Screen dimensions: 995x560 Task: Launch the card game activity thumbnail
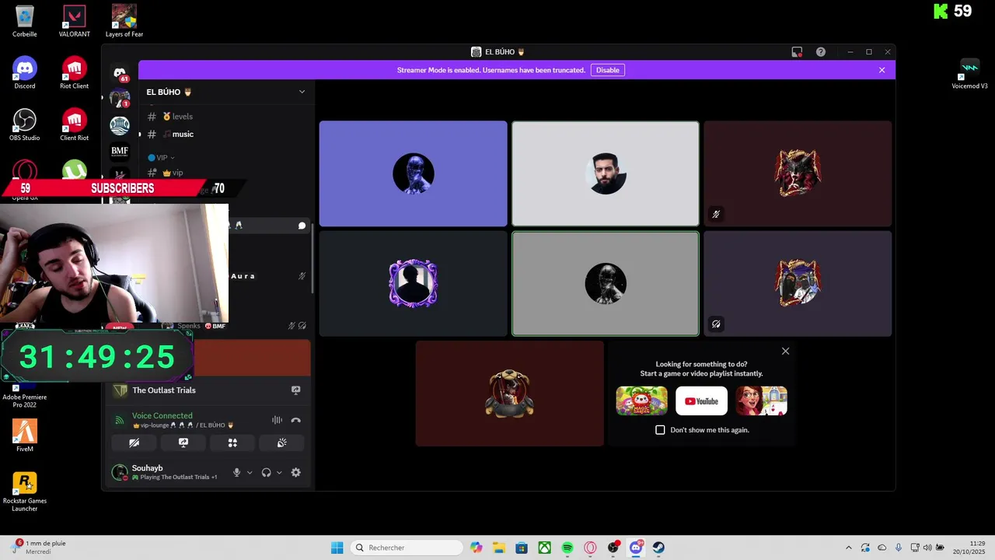coord(762,401)
